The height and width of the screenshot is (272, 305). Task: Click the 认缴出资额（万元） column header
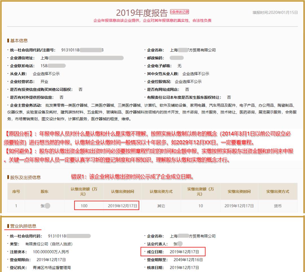click(84, 192)
